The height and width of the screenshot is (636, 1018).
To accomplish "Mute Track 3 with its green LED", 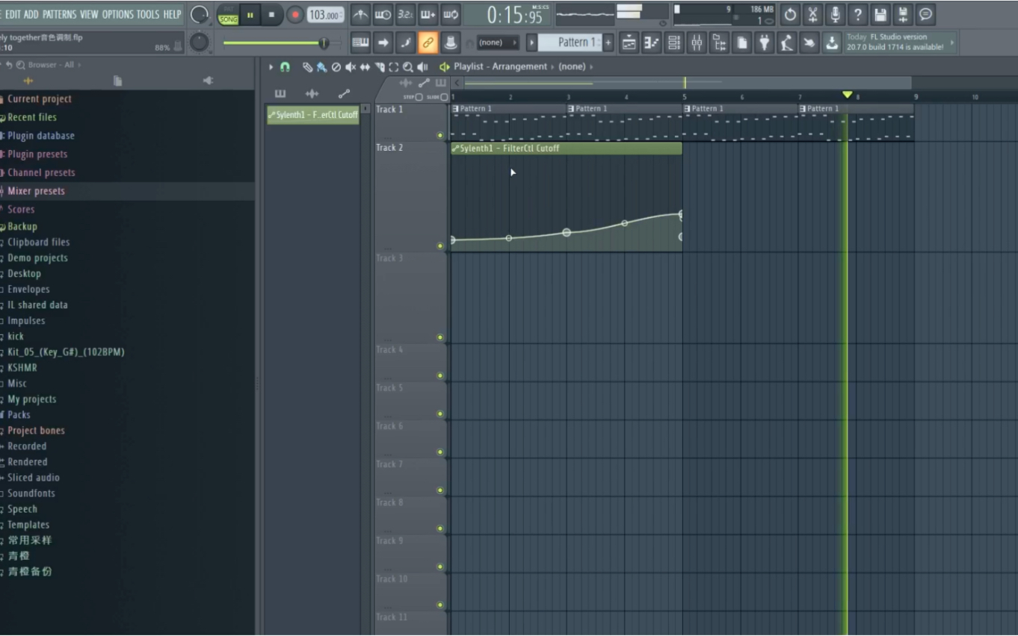I will (440, 337).
